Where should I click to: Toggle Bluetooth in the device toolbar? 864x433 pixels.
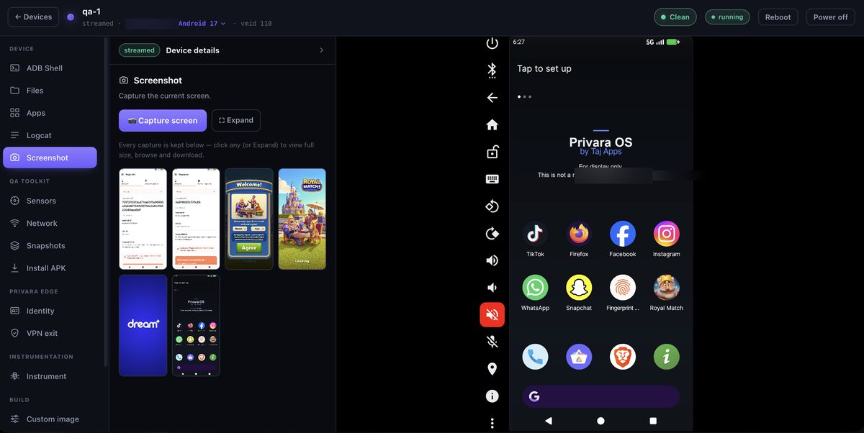pyautogui.click(x=492, y=70)
